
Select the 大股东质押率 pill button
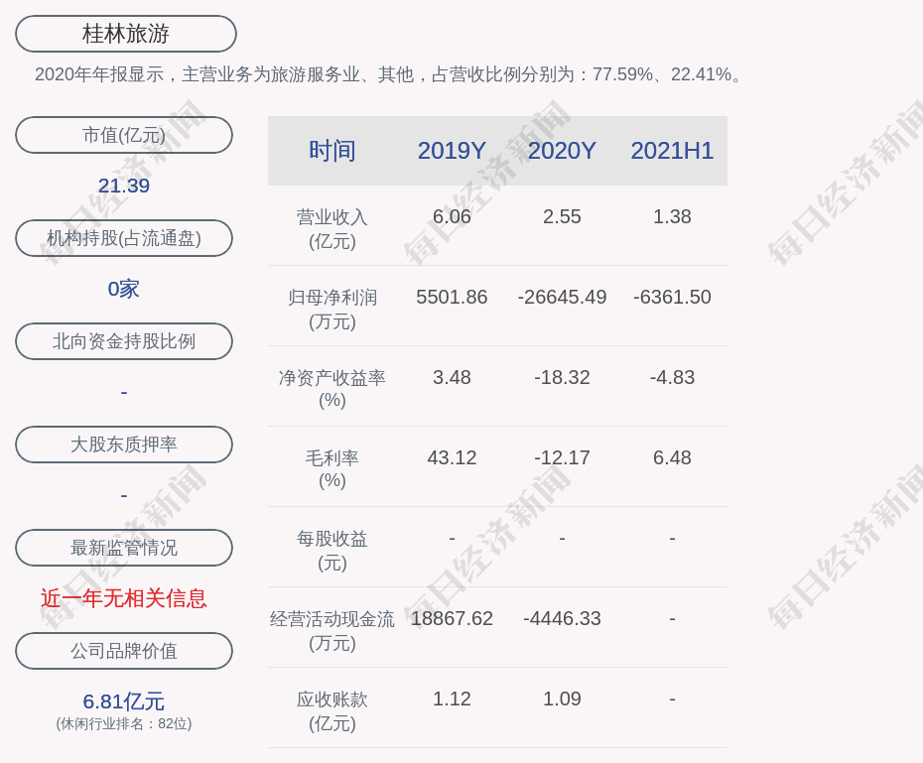point(124,445)
